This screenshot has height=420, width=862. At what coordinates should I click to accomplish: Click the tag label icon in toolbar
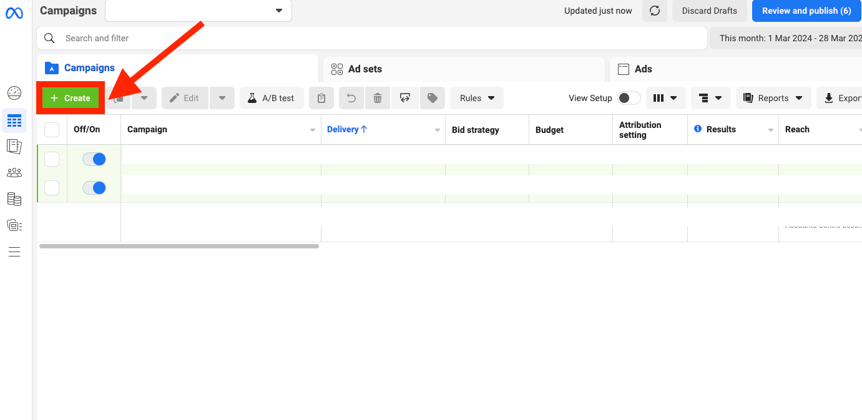(432, 98)
